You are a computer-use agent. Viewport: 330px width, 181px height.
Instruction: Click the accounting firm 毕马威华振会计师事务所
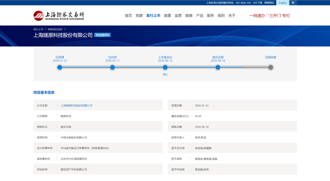click(x=85, y=148)
